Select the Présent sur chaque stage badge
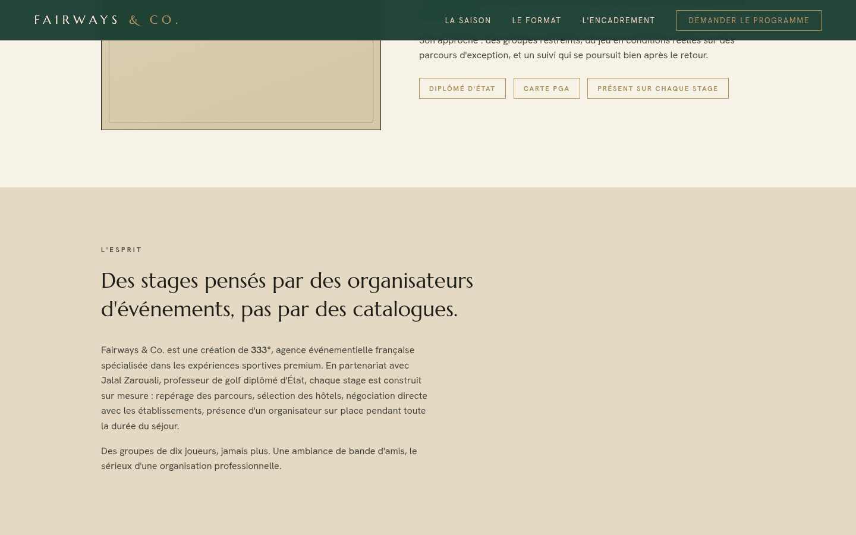The image size is (856, 535). 658,89
